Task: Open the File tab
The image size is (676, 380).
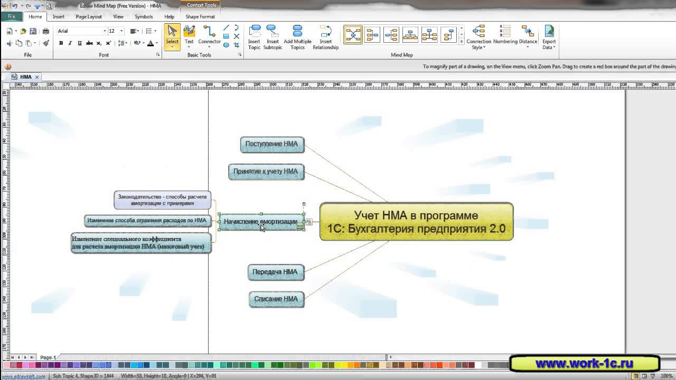Action: pos(12,16)
